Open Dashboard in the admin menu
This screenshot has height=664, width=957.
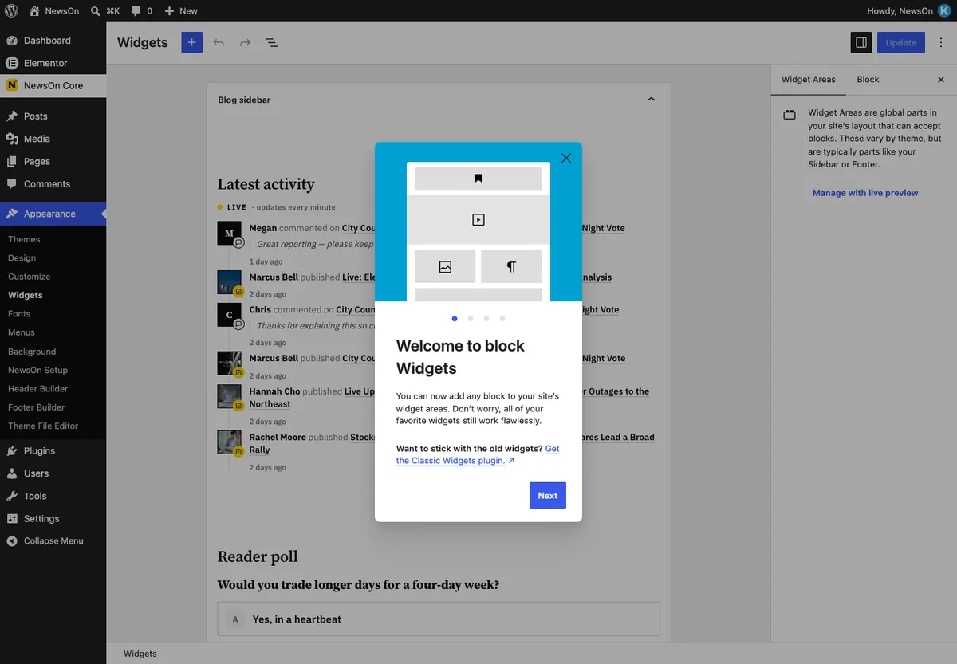click(x=53, y=41)
